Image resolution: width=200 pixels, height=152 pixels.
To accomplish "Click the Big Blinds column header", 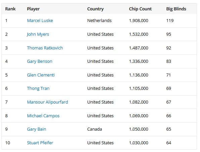I will pyautogui.click(x=176, y=9).
